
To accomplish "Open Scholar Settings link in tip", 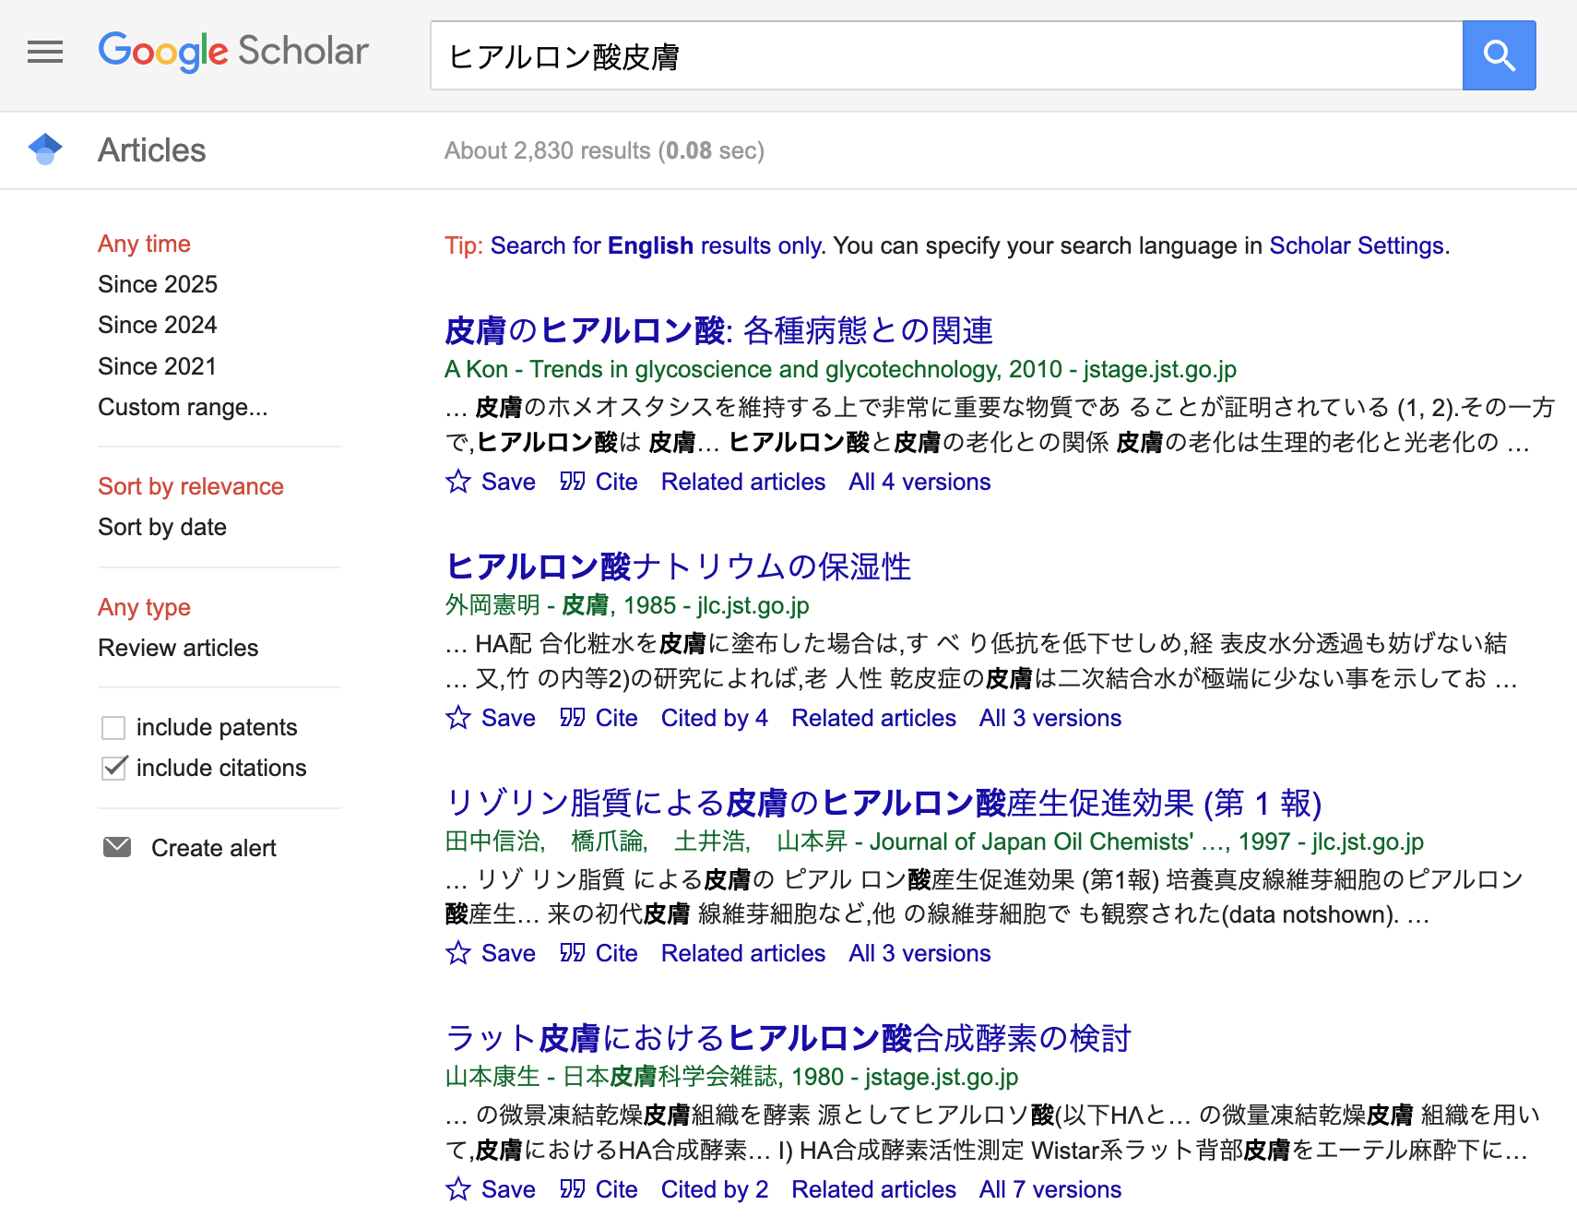I will pos(1356,245).
